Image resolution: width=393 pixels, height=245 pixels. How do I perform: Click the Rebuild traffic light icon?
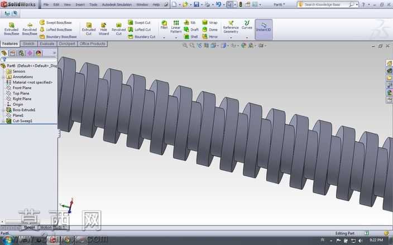[241, 4]
